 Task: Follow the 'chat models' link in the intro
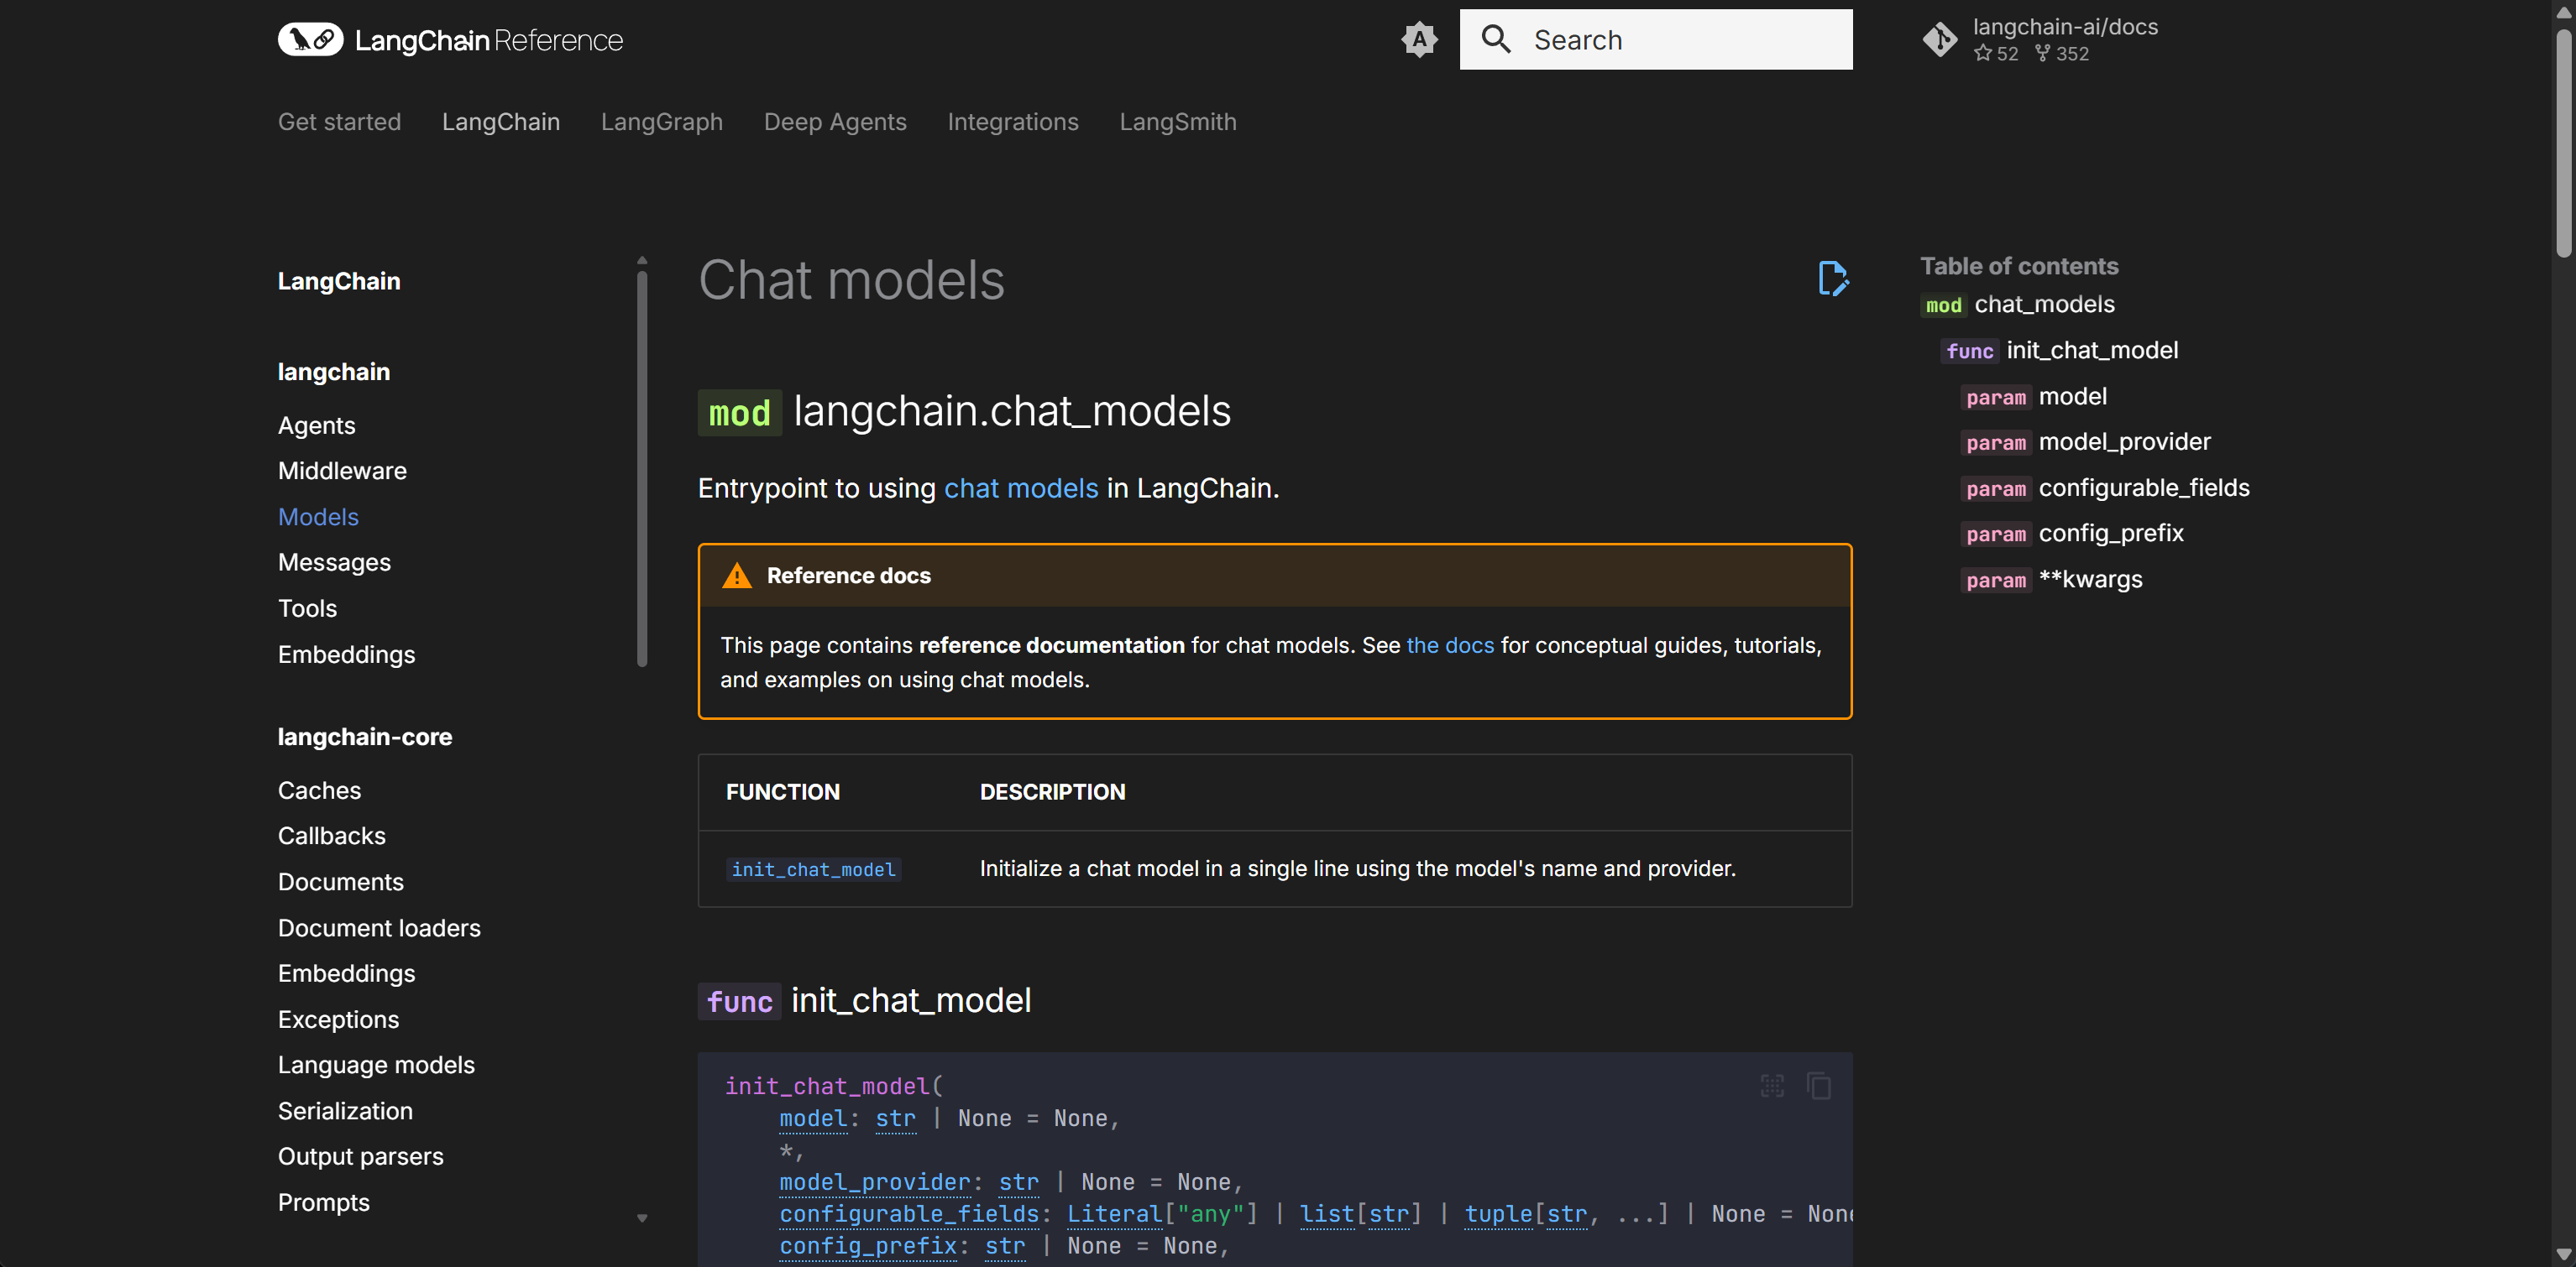[x=1021, y=488]
